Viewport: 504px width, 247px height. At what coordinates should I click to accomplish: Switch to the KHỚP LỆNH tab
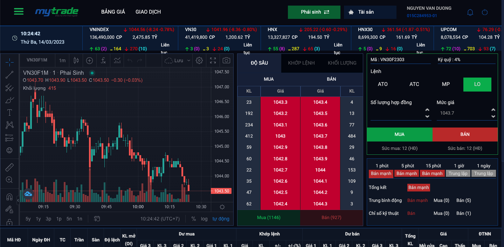(x=301, y=63)
